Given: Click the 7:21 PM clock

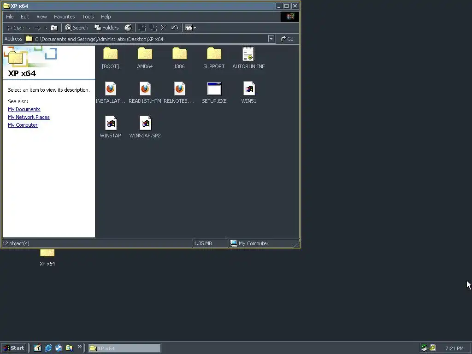Looking at the screenshot, I should click(x=454, y=348).
